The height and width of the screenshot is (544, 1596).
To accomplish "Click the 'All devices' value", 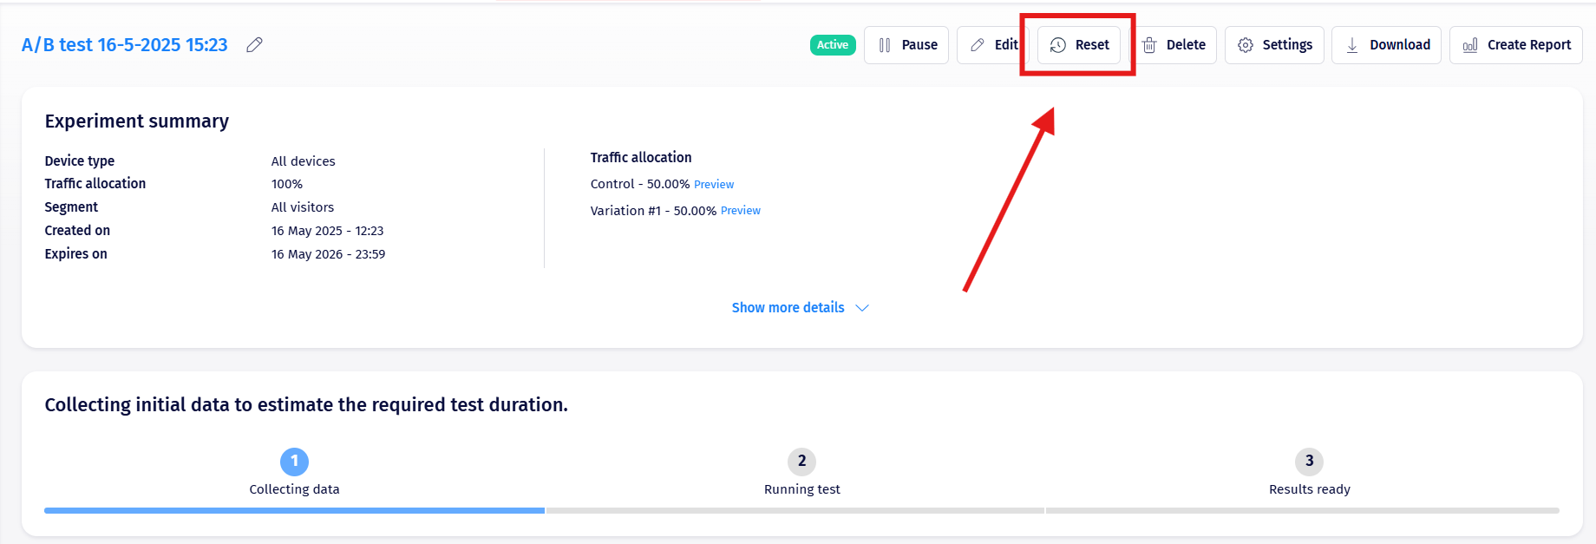I will pyautogui.click(x=303, y=161).
